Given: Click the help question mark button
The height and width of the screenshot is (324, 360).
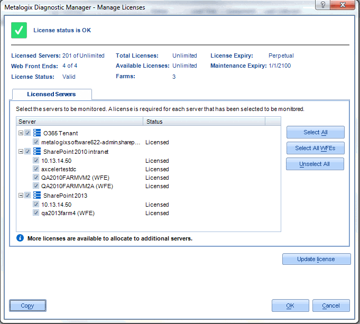Looking at the screenshot, I should coord(323,5).
